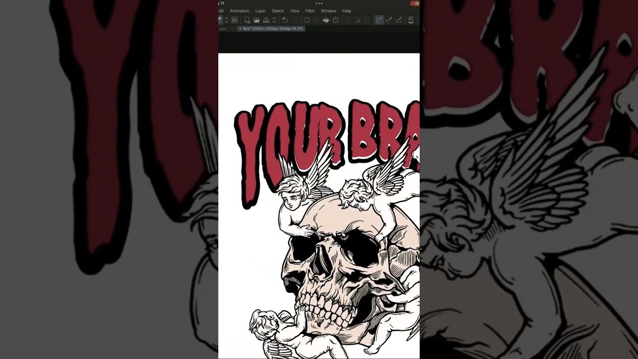
Task: Create a new canvas with New icon
Action: (247, 20)
